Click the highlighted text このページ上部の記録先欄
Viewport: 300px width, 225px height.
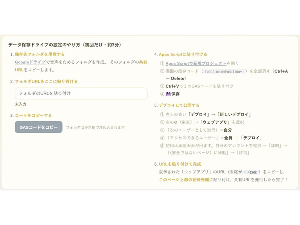[x=184, y=180]
